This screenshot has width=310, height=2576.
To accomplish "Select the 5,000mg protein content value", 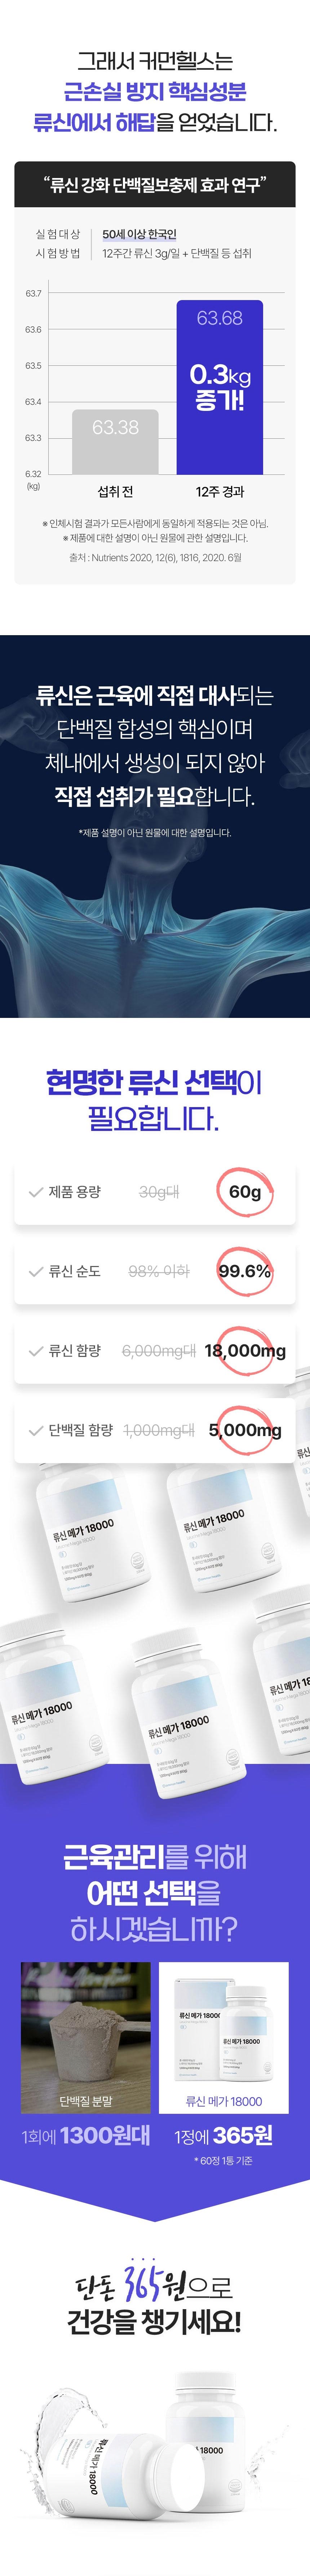I will tap(245, 1430).
